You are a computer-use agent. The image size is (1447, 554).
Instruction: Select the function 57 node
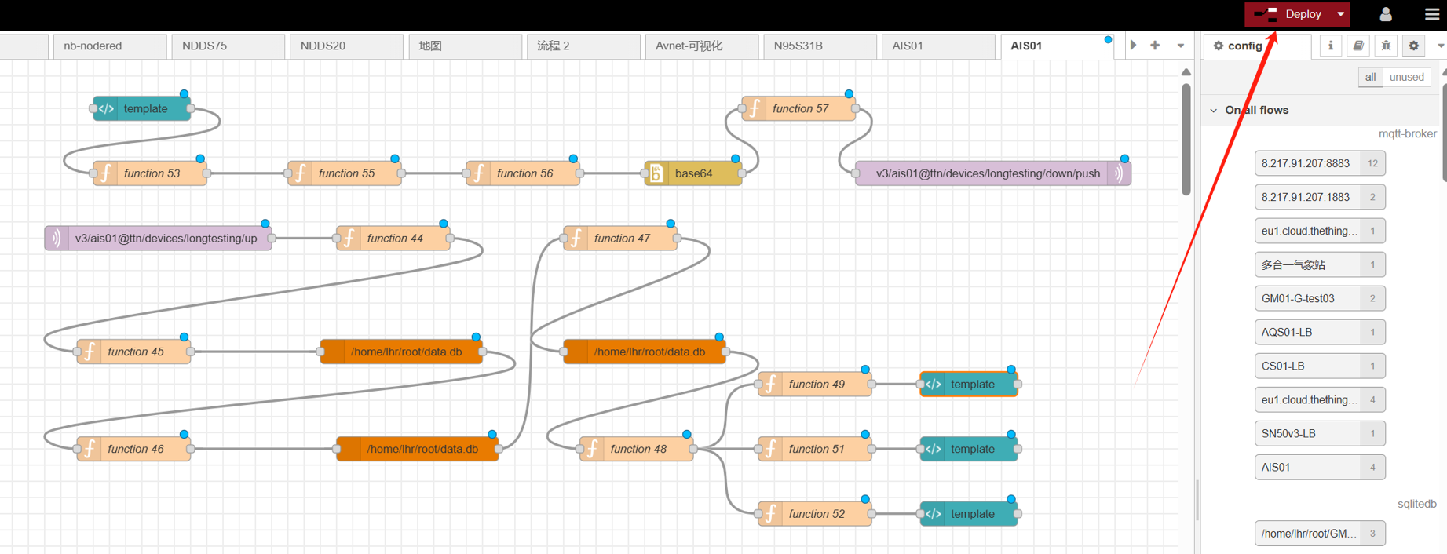[798, 108]
